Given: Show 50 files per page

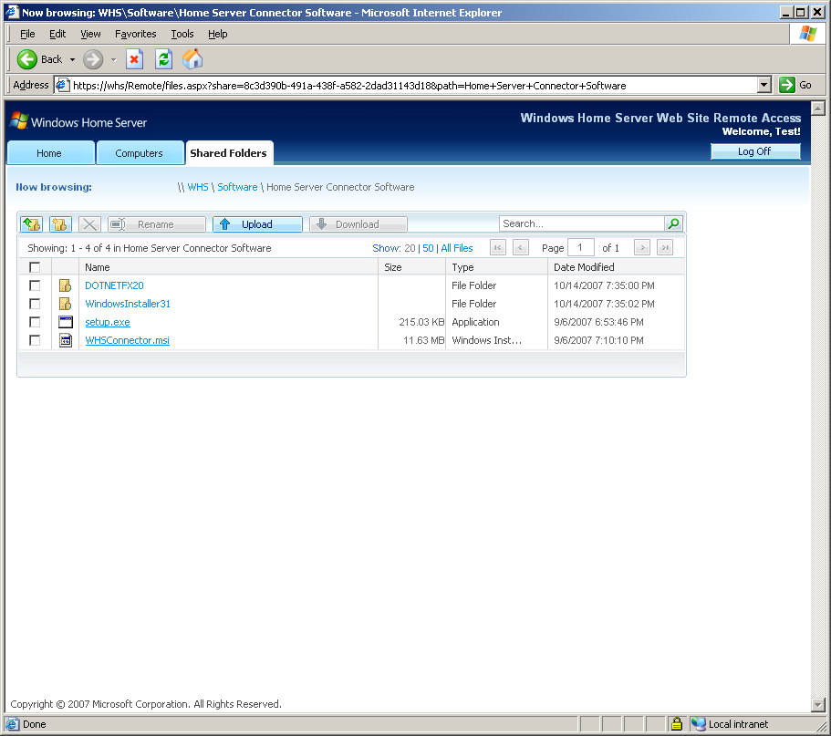Looking at the screenshot, I should (x=428, y=248).
